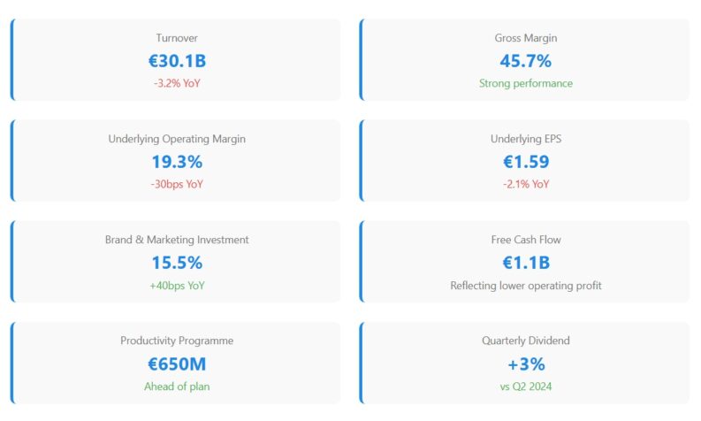Open the Gross Margin card heading
Image resolution: width=701 pixels, height=421 pixels.
[525, 38]
